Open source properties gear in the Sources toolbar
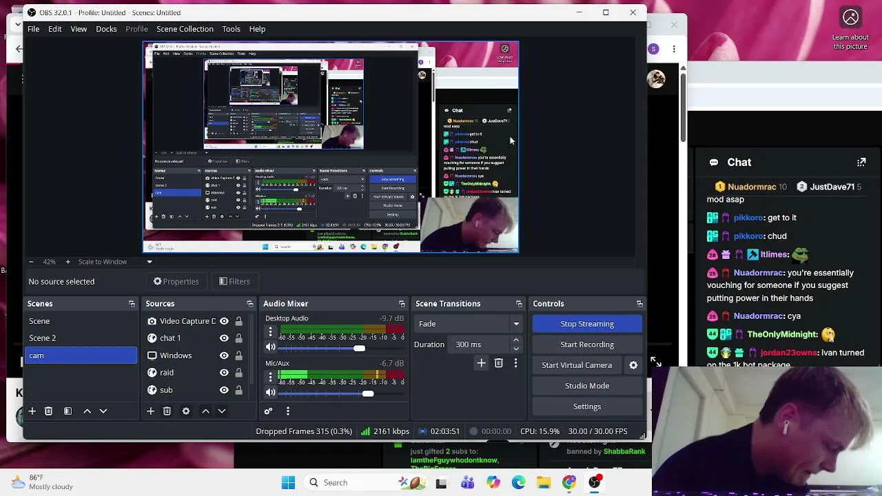The height and width of the screenshot is (496, 882). click(186, 411)
